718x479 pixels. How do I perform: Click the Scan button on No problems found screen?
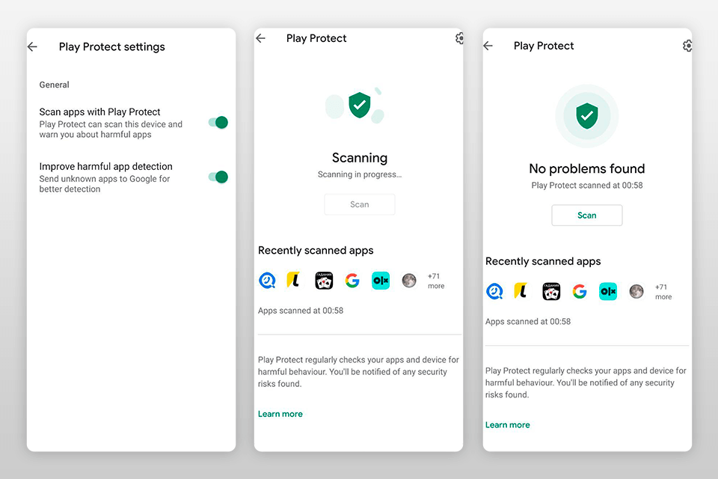click(586, 215)
